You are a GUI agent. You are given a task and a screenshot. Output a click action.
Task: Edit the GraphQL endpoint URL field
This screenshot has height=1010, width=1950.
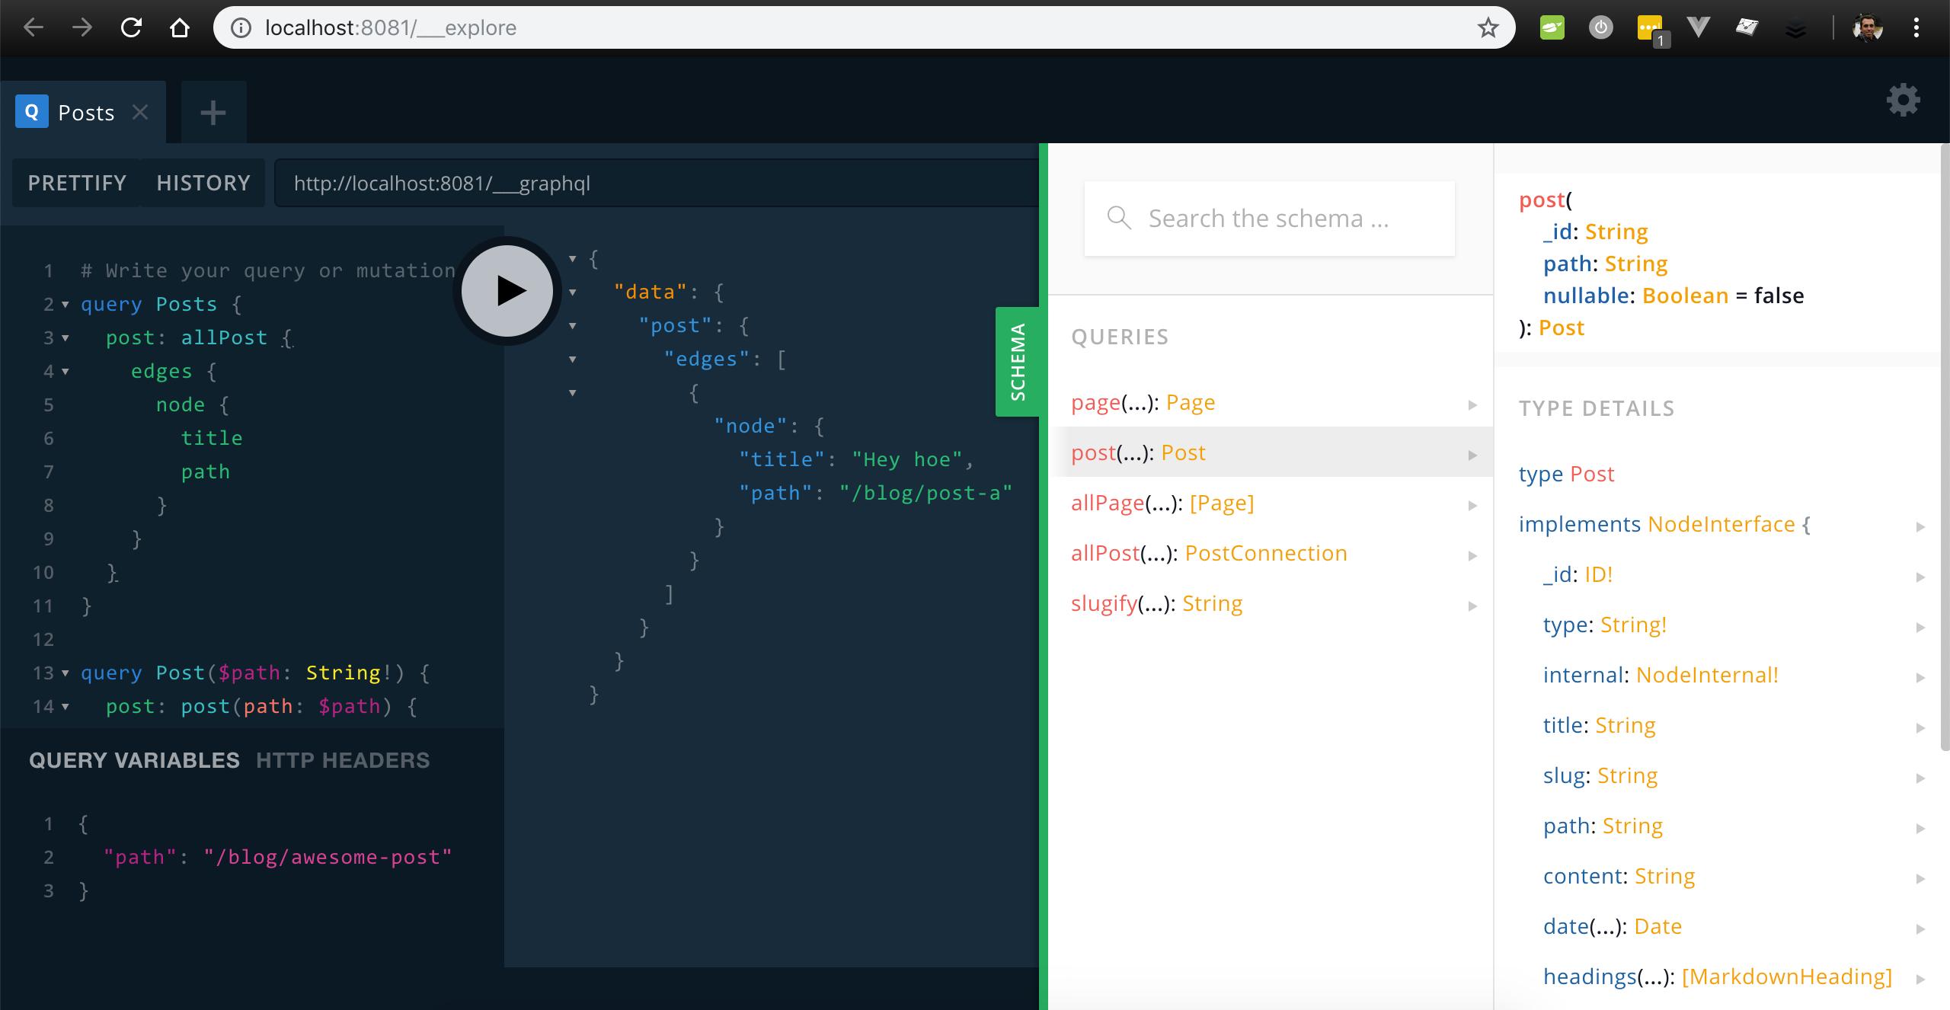pos(657,183)
